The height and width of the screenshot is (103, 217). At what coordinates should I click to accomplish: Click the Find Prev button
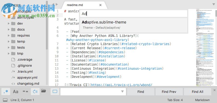[169, 92]
